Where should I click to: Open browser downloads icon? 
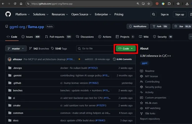[x=187, y=4]
